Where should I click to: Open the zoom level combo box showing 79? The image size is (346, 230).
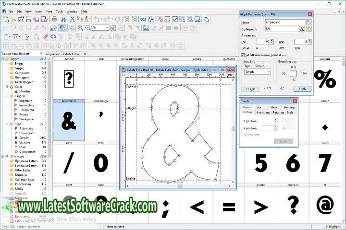pyautogui.click(x=100, y=28)
